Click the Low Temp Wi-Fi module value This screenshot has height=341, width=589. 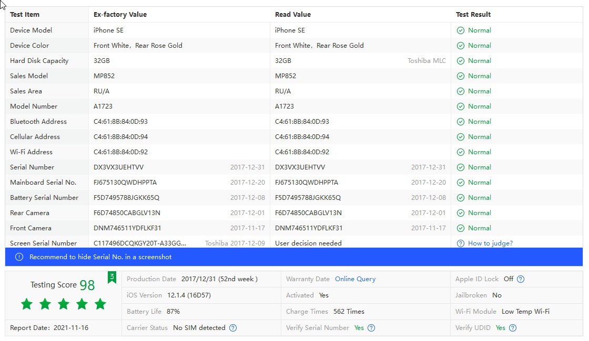tap(525, 312)
